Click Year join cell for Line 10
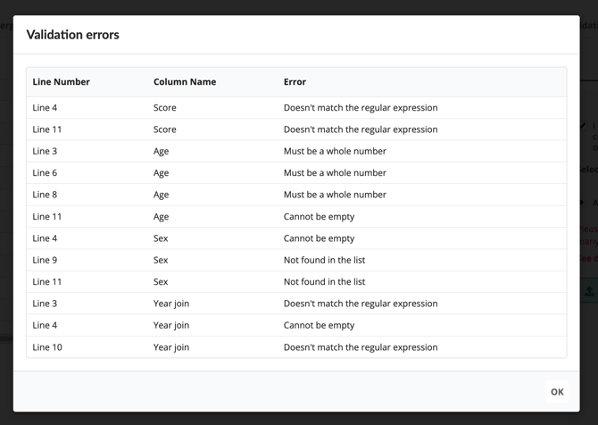The image size is (598, 425). 171,347
